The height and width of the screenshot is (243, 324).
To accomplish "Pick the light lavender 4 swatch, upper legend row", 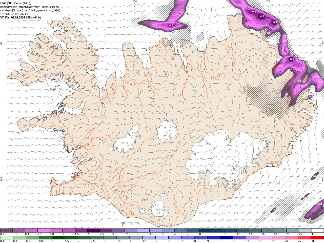I will (x=143, y=231).
